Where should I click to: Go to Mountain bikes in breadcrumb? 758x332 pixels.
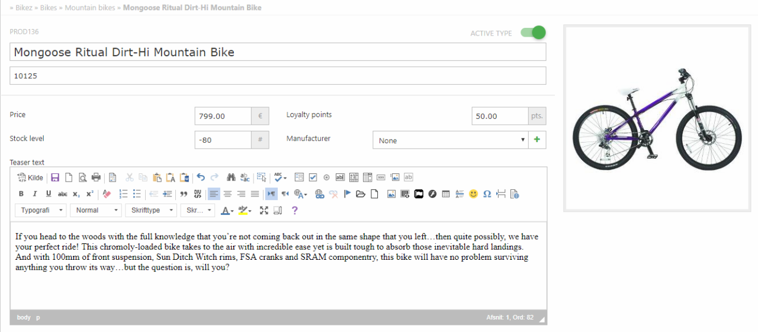click(x=91, y=8)
